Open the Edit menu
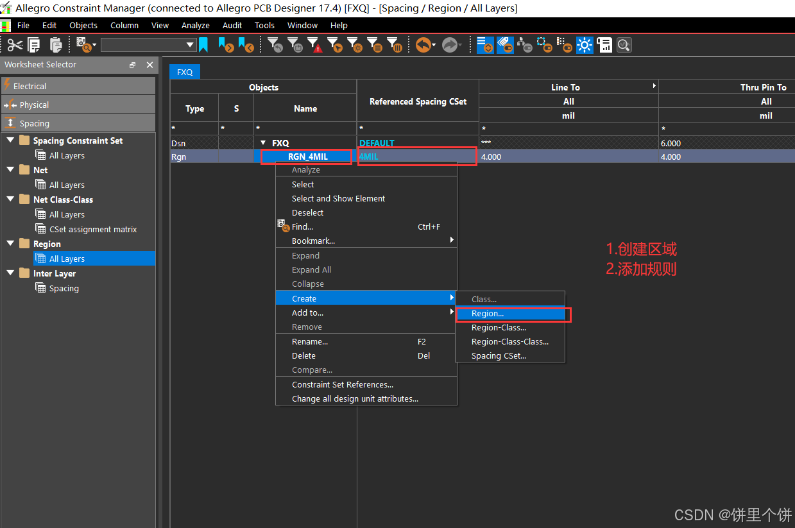 pyautogui.click(x=49, y=25)
